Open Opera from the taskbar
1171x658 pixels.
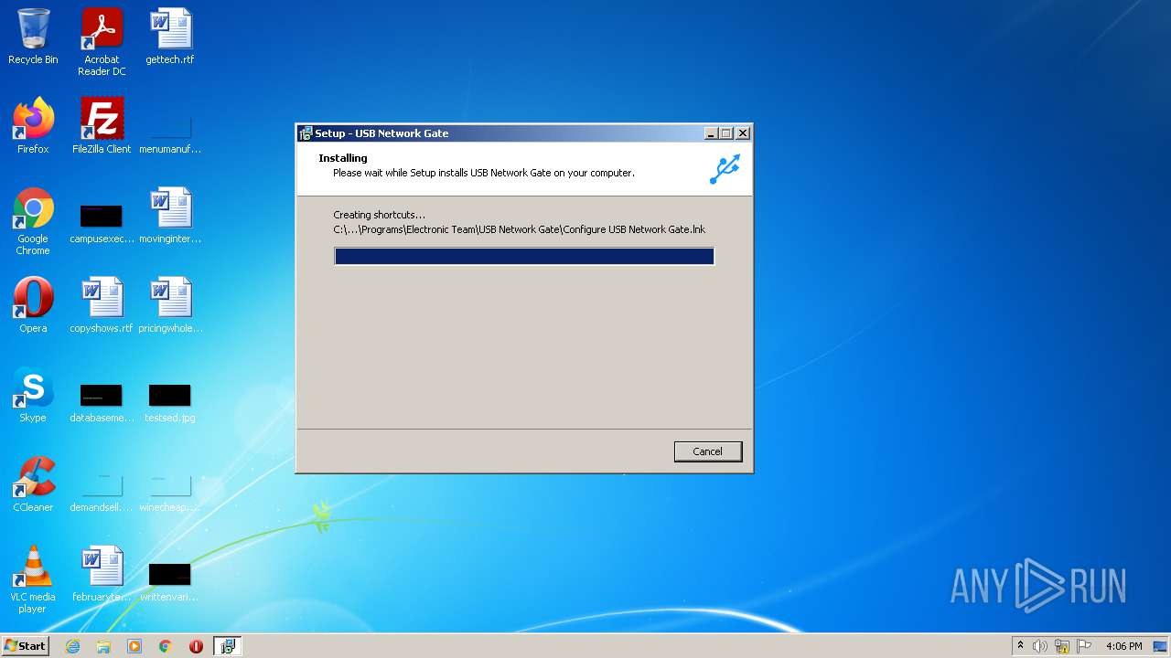[x=196, y=646]
